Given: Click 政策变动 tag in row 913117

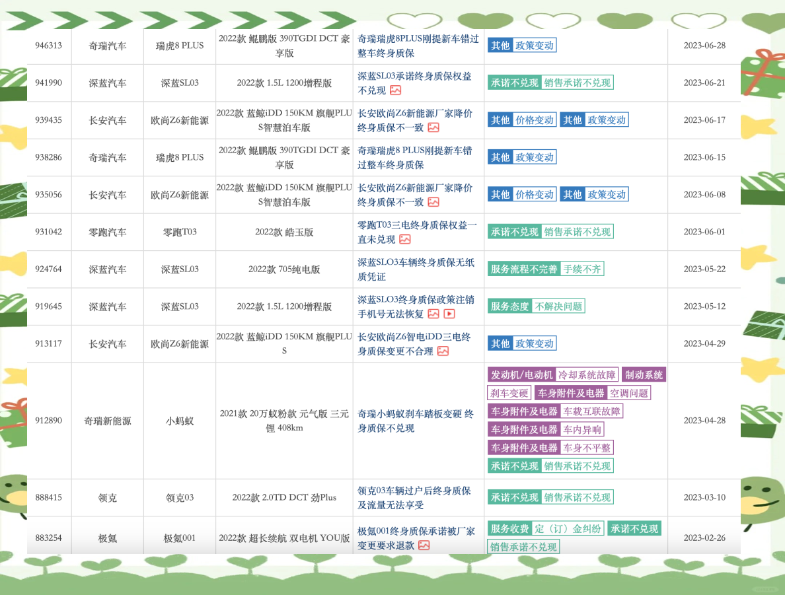Looking at the screenshot, I should click(x=535, y=344).
